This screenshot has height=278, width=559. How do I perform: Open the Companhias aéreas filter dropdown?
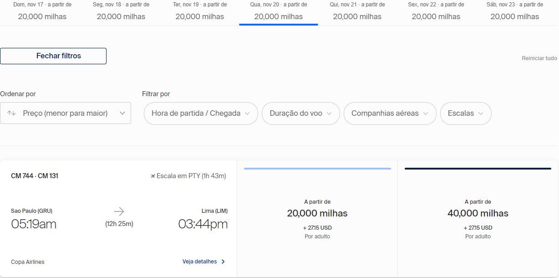[390, 113]
